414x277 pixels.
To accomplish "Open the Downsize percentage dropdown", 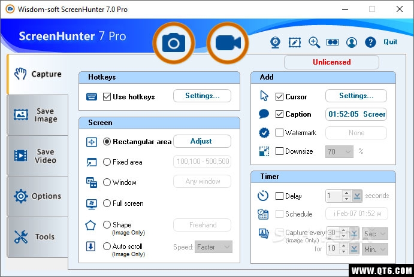I will point(339,151).
